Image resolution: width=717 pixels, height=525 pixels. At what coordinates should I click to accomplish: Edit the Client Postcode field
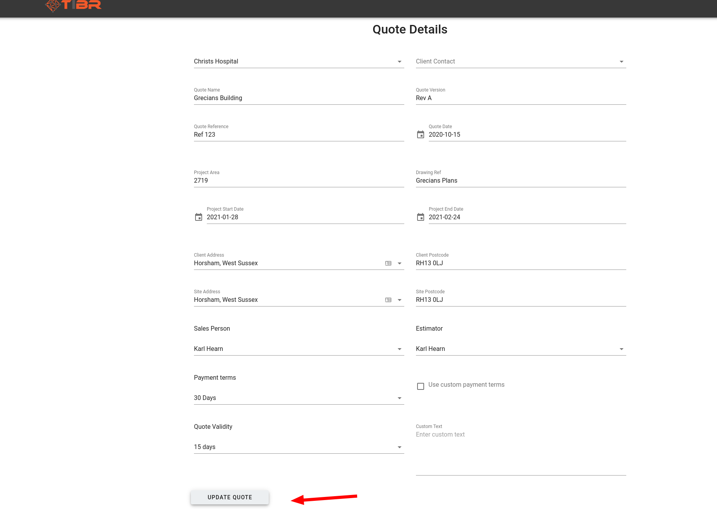pos(520,263)
